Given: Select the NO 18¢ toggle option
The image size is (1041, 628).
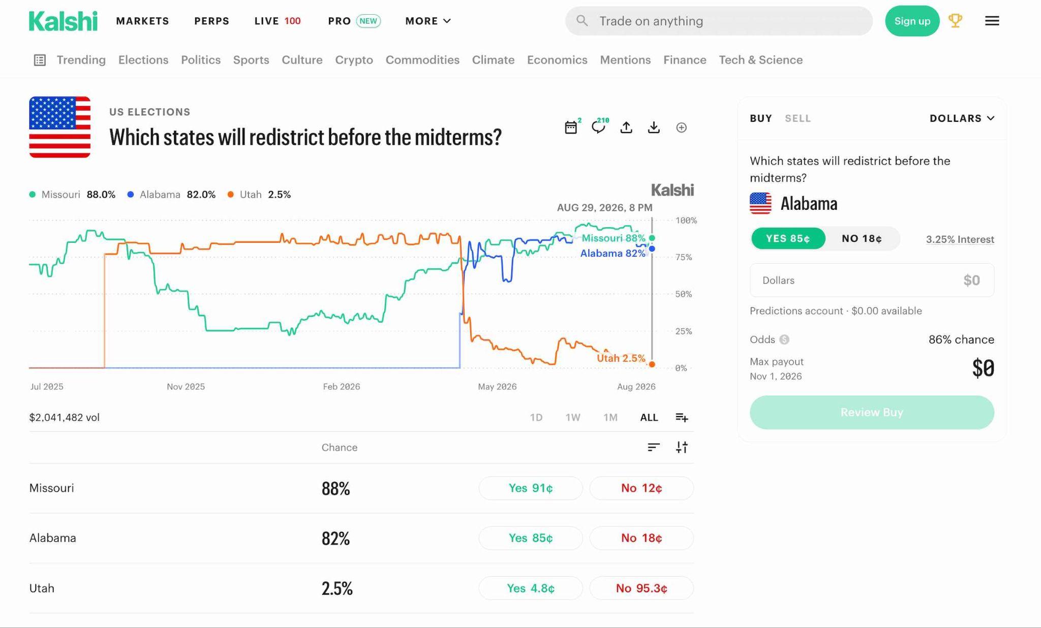Looking at the screenshot, I should [x=862, y=238].
